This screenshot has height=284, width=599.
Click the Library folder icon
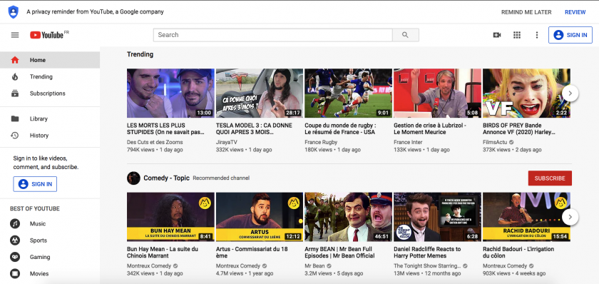tap(15, 119)
